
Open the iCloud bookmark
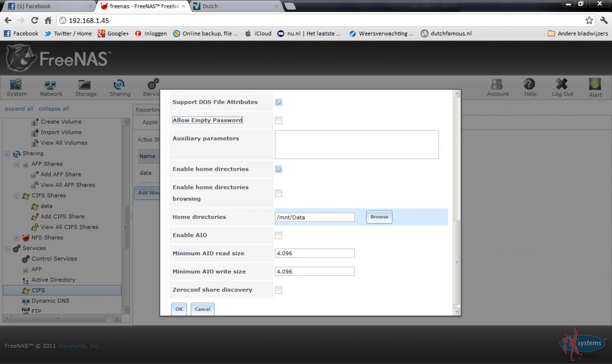tap(258, 34)
